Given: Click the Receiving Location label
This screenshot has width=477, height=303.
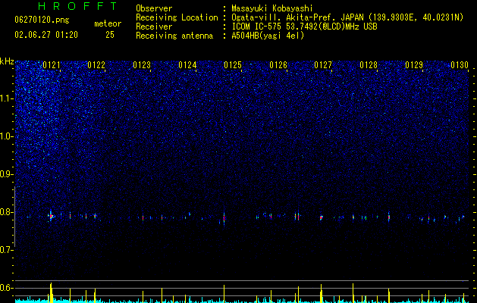Looking at the screenshot, I should 177,17.
